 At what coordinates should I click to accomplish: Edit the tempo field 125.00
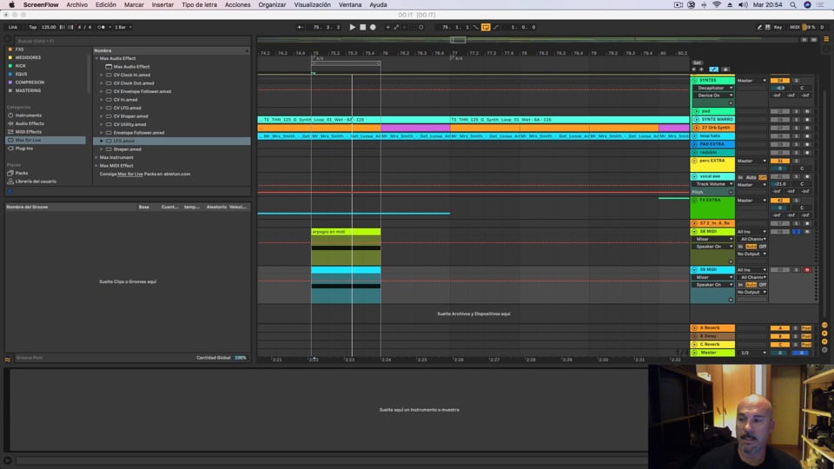49,27
